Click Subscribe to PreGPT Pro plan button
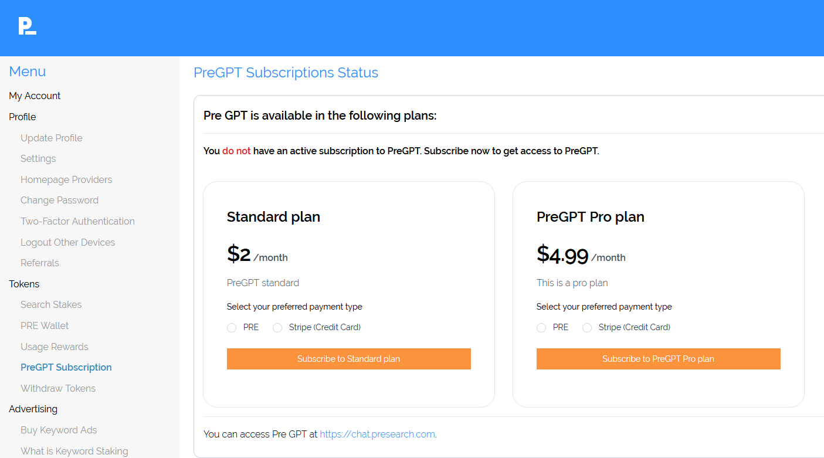Image resolution: width=824 pixels, height=458 pixels. click(x=658, y=359)
